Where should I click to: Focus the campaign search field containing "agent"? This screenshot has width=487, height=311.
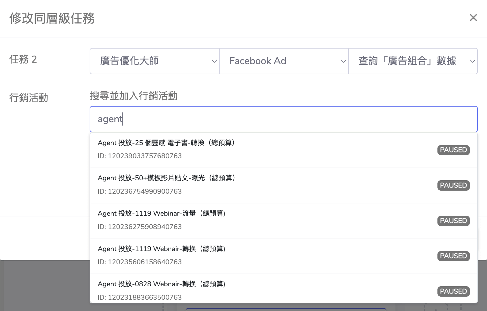283,119
